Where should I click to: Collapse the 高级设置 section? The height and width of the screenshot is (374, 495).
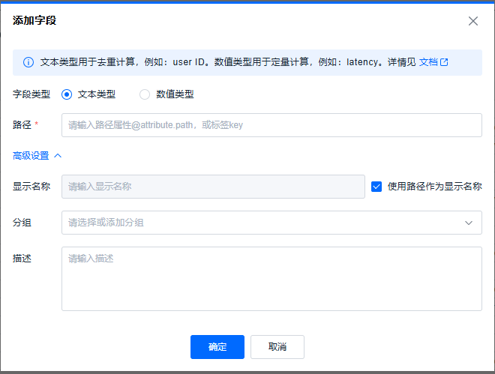coord(31,156)
